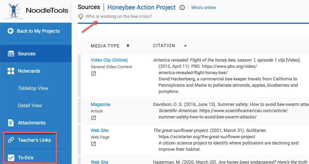
Task: Click the Teacher's Links chain icon
Action: (x=11, y=140)
